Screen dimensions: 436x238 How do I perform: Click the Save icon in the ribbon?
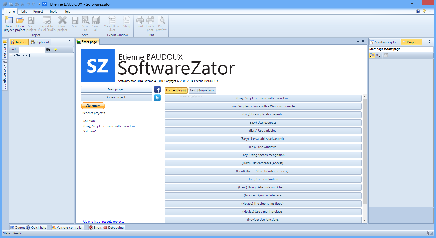pos(75,22)
